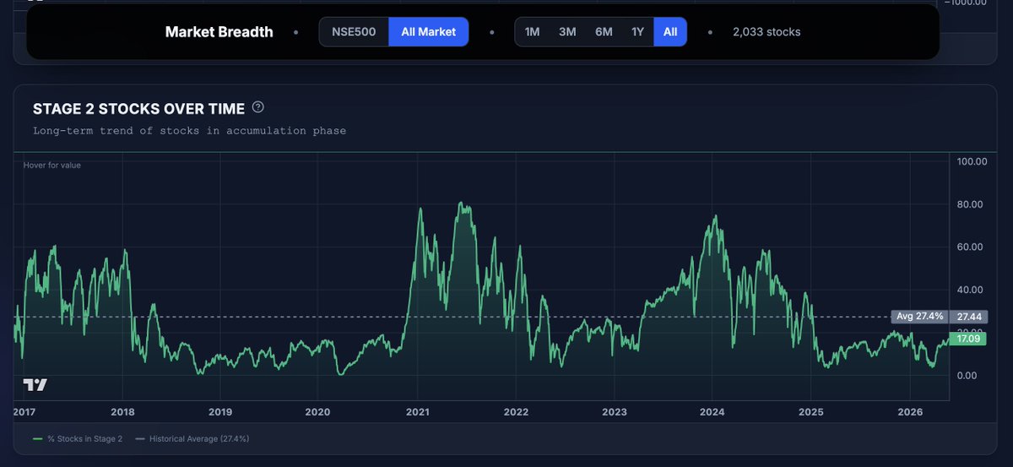
Task: Click the STAGE 2 STOCKS OVER TIME title
Action: (138, 109)
